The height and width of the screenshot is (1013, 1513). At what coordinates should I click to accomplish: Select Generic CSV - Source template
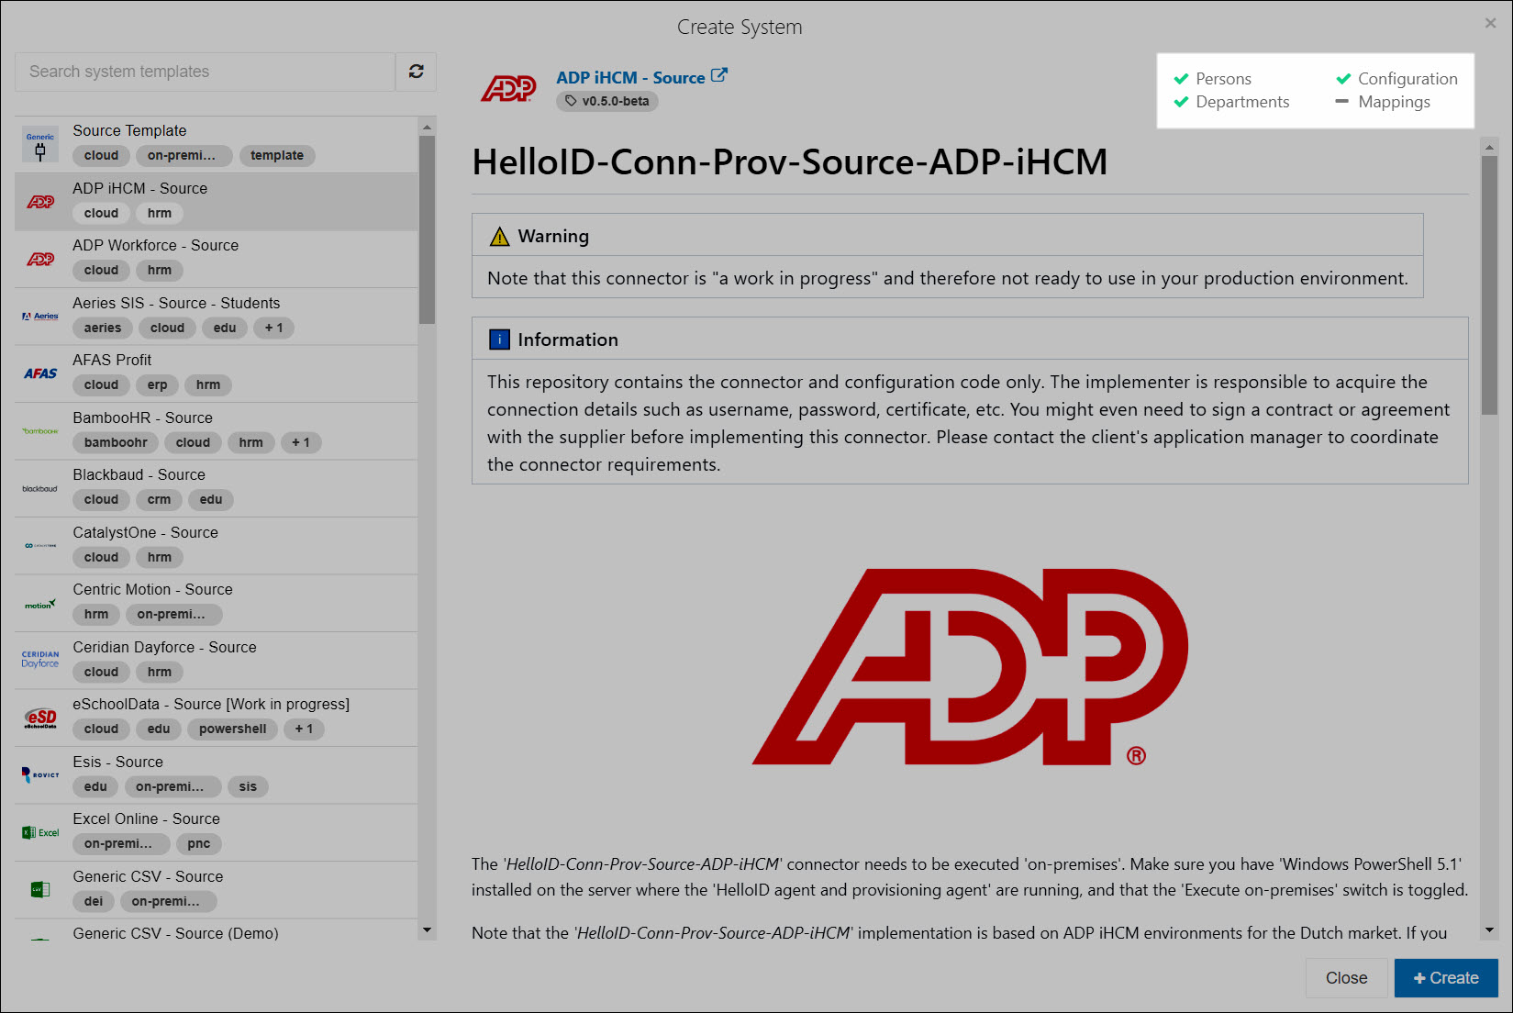tap(216, 890)
